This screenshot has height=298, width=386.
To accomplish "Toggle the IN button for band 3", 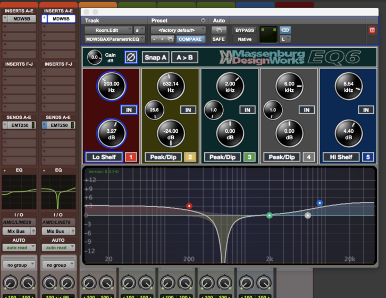I will click(247, 110).
